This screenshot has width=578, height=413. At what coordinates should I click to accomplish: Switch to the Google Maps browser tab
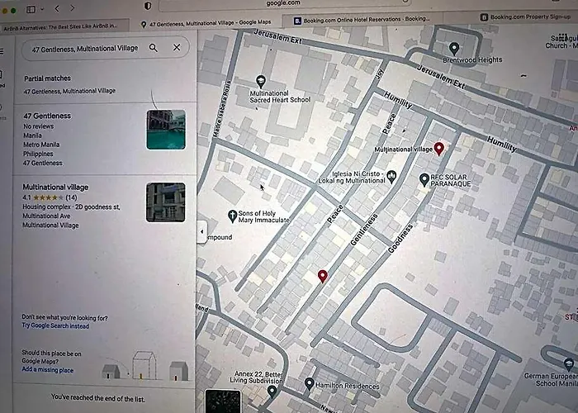click(x=206, y=23)
